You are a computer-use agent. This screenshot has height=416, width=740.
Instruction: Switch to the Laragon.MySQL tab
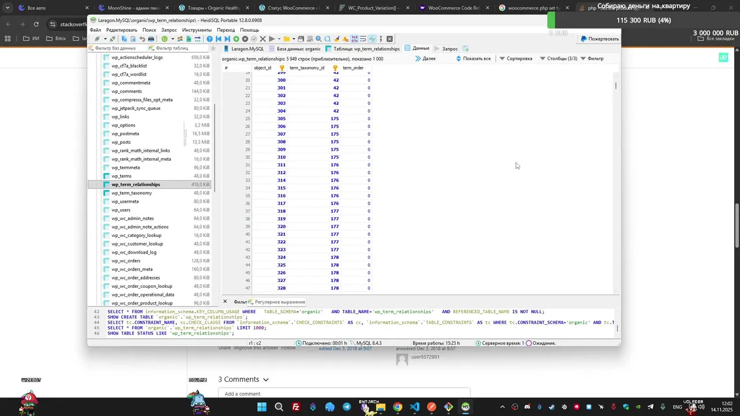pyautogui.click(x=243, y=49)
